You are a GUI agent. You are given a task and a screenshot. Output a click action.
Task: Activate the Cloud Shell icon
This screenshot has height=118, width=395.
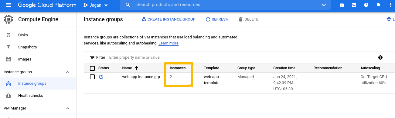[x=354, y=5]
